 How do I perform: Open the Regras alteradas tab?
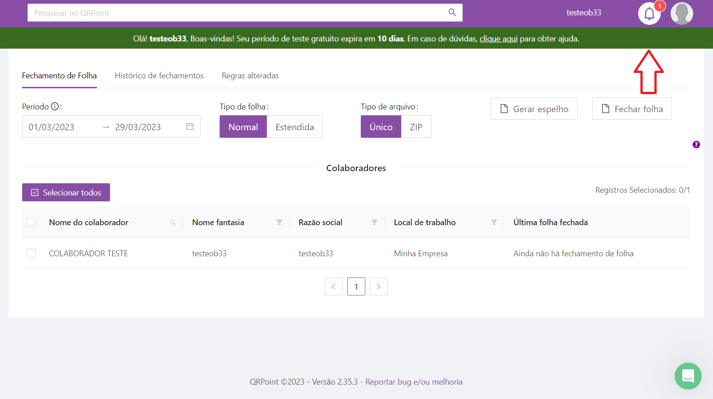point(250,76)
